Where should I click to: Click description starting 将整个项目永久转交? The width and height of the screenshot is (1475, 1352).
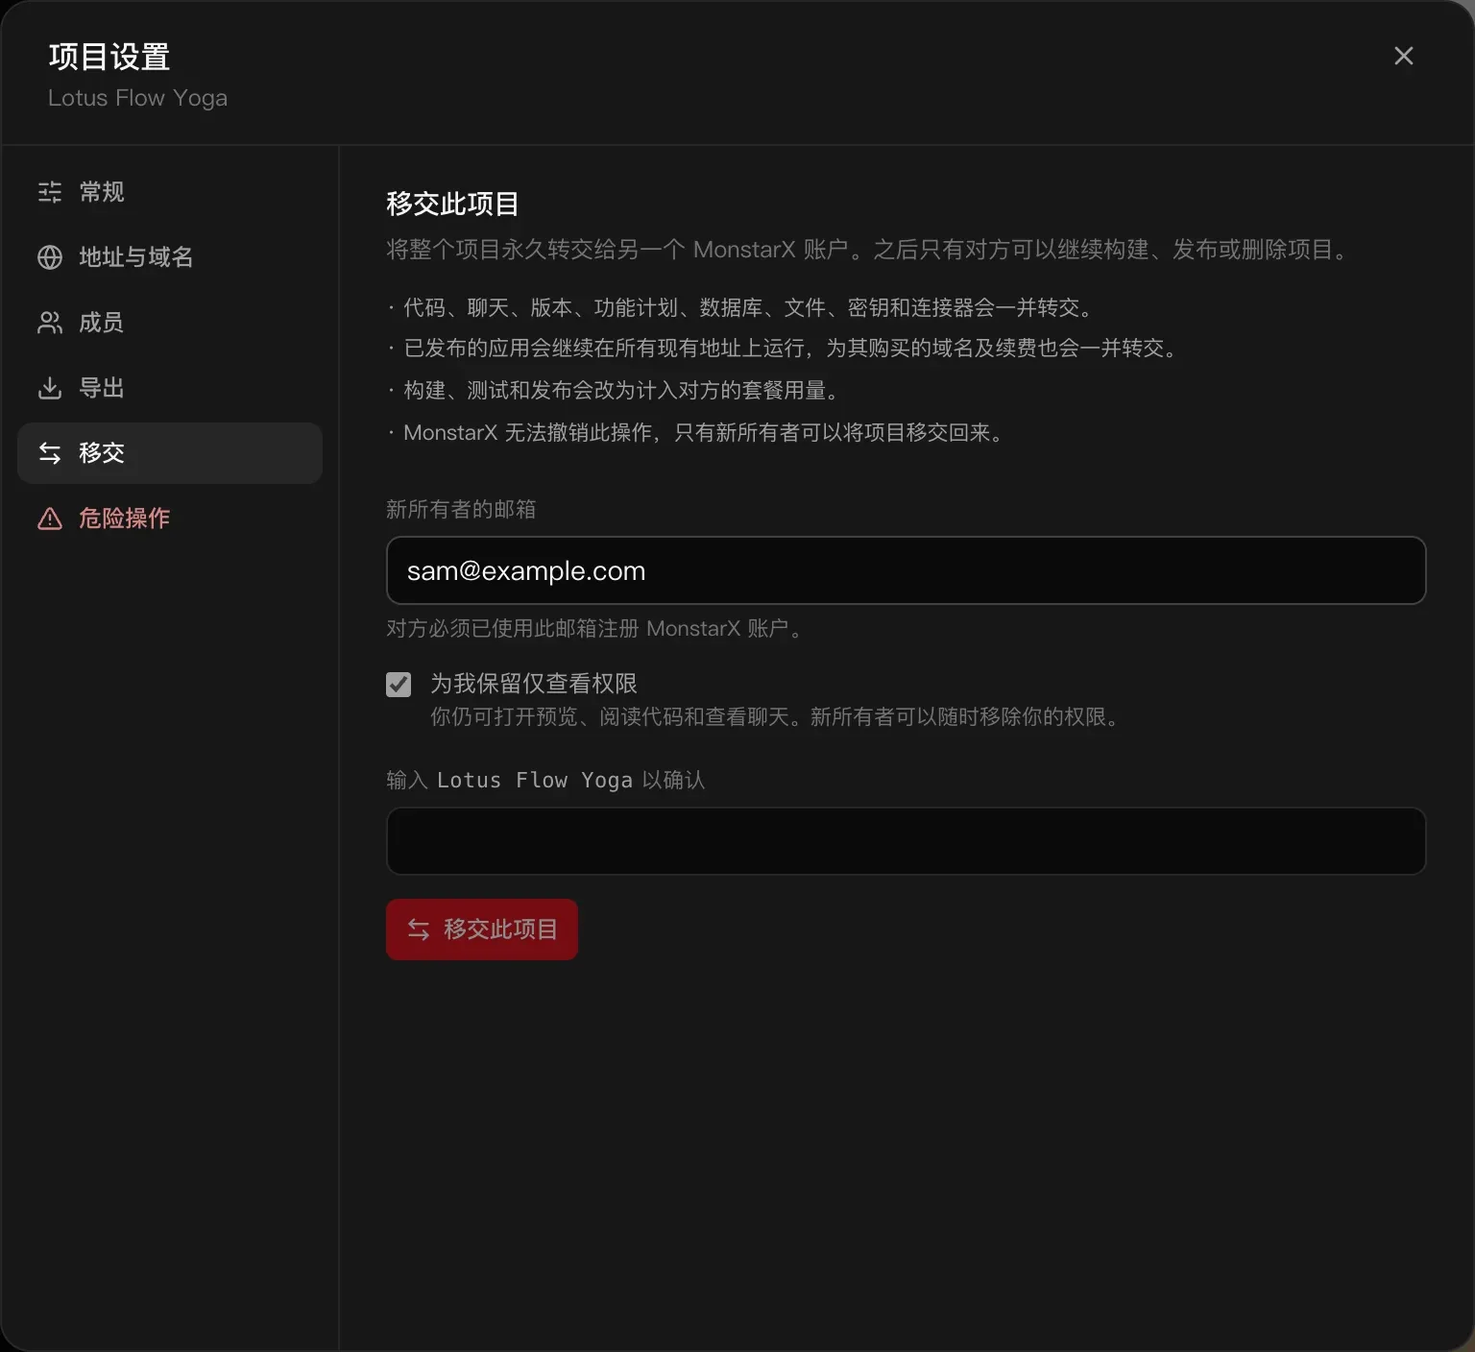869,250
